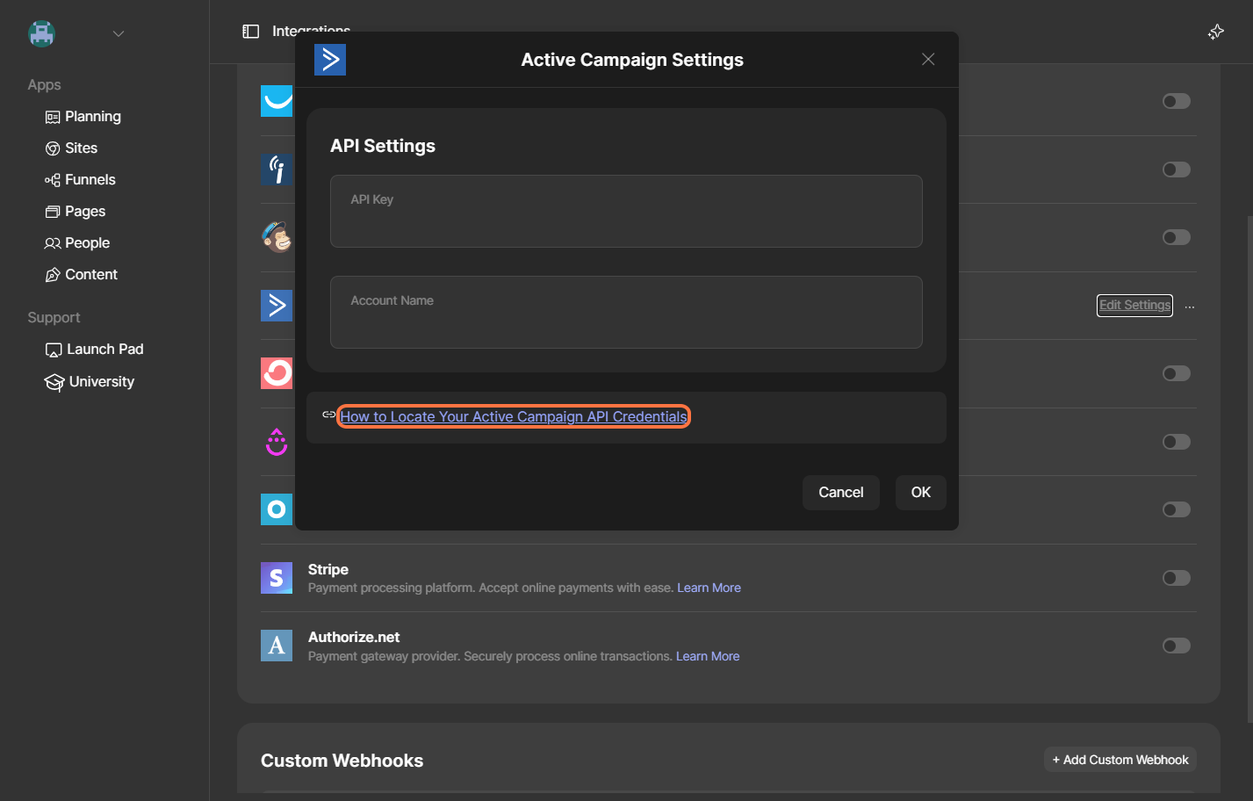The height and width of the screenshot is (801, 1253).
Task: Open Pages in the sidebar
Action: pyautogui.click(x=75, y=212)
